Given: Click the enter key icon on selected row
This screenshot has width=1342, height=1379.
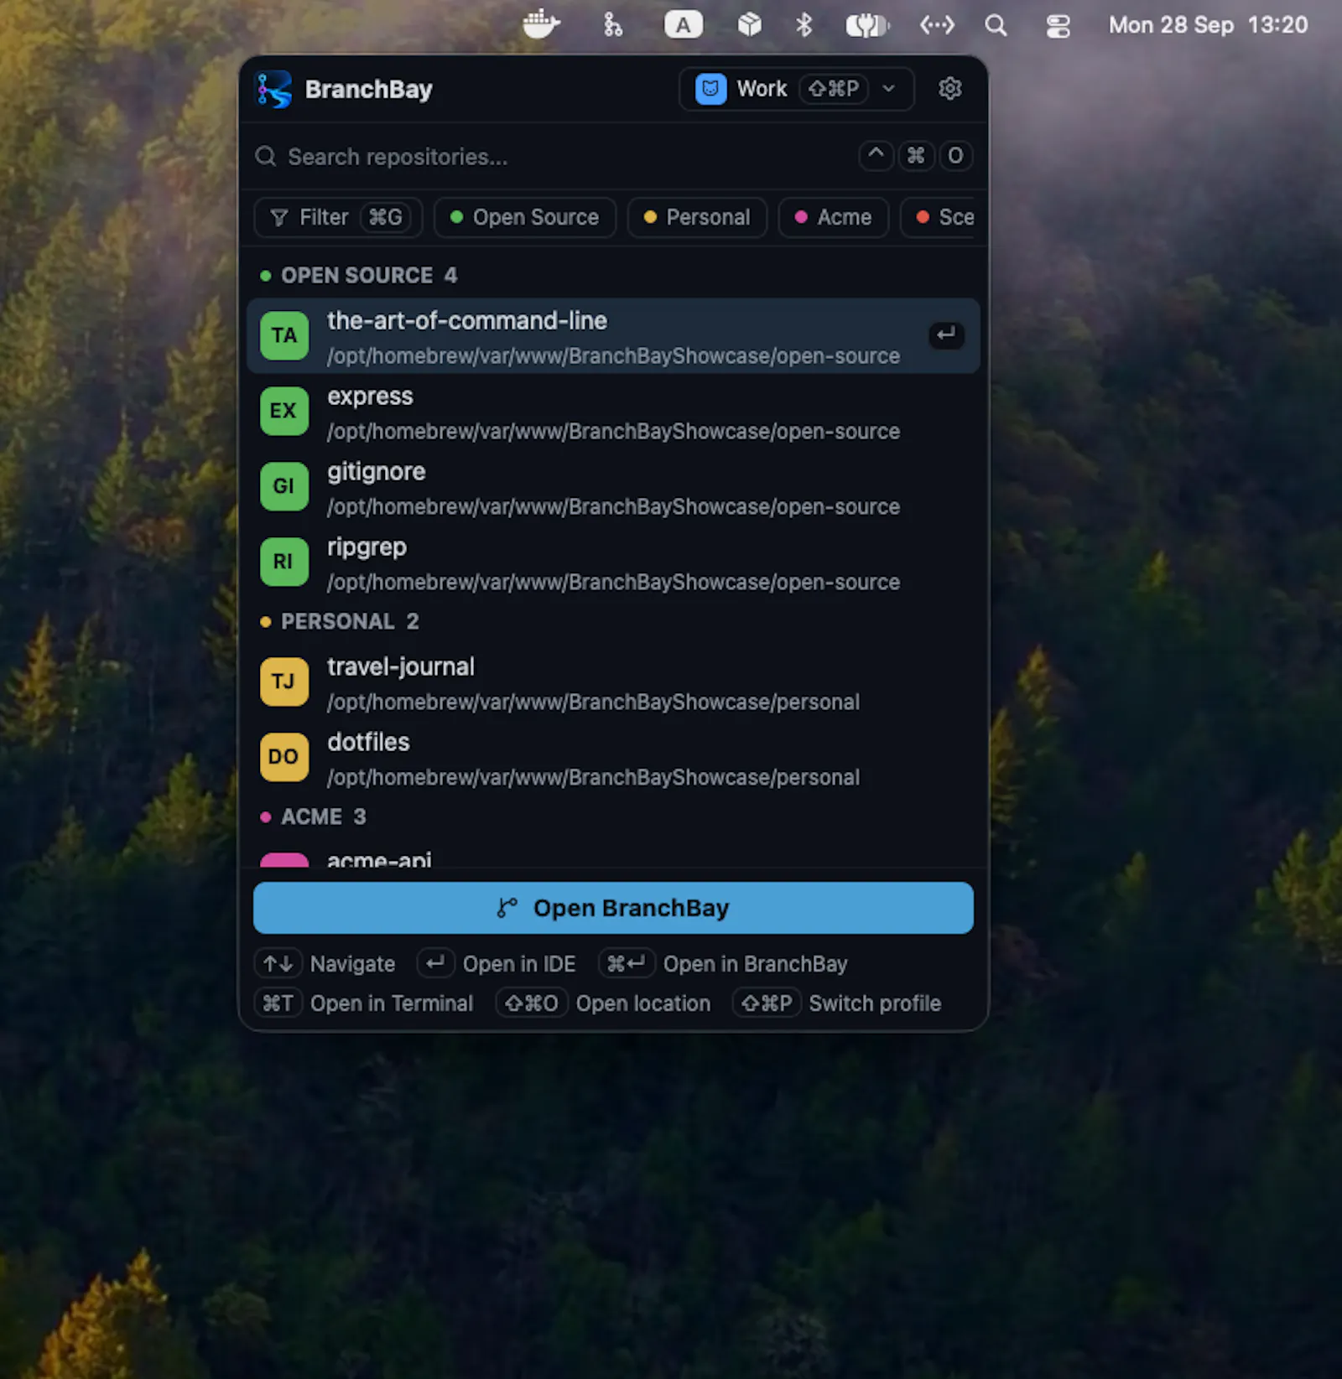Looking at the screenshot, I should pos(946,335).
